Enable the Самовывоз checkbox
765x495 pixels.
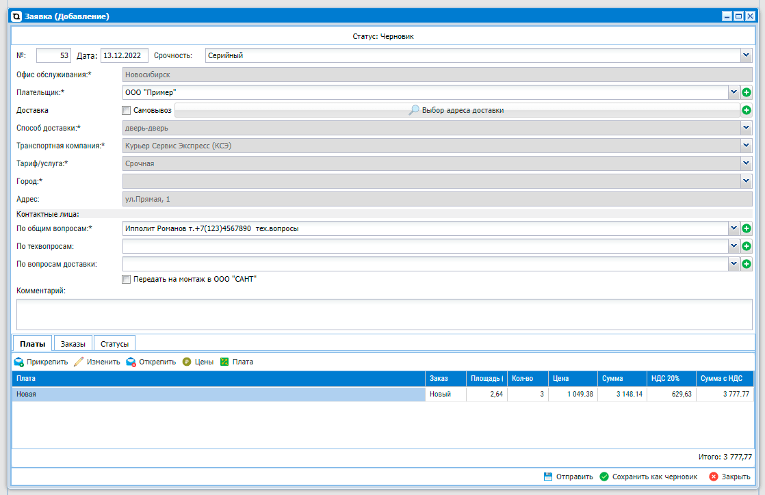point(126,110)
